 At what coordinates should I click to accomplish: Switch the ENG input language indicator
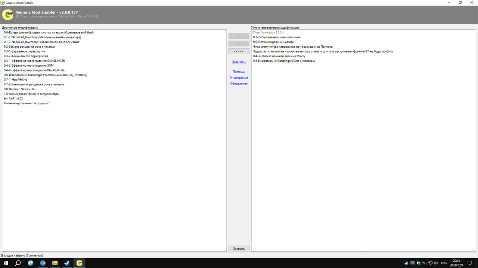444,263
